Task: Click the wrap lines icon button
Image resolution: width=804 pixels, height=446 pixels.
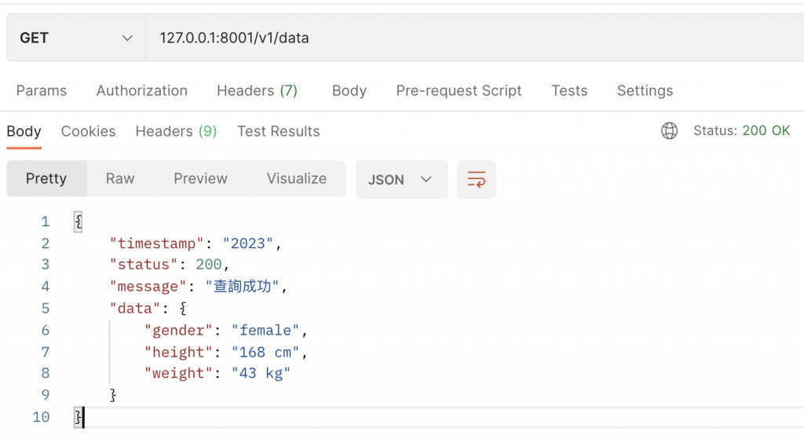Action: [477, 179]
